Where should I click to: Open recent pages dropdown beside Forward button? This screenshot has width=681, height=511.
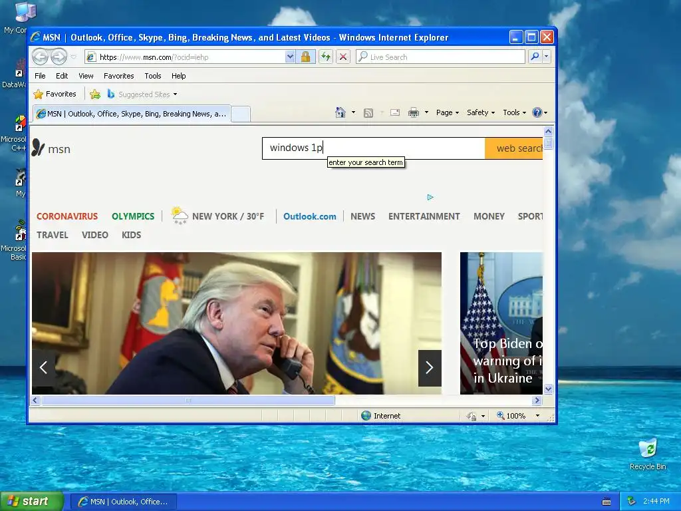point(73,57)
